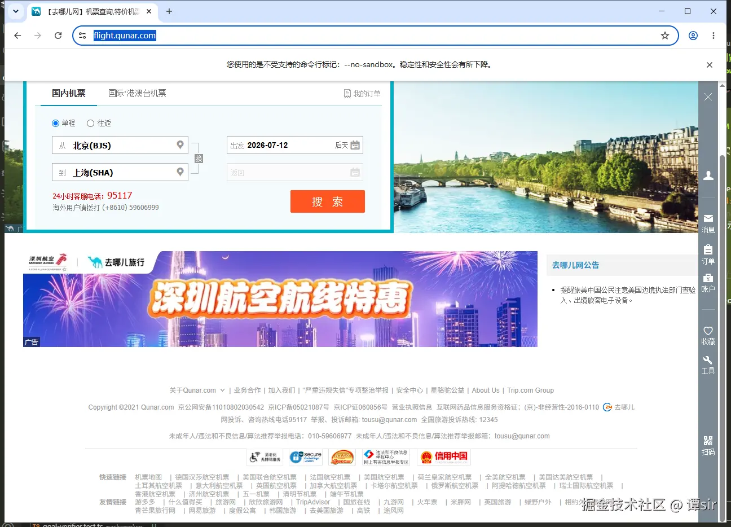The height and width of the screenshot is (527, 731).
Task: Open the 途风网 friend link
Action: tap(394, 511)
